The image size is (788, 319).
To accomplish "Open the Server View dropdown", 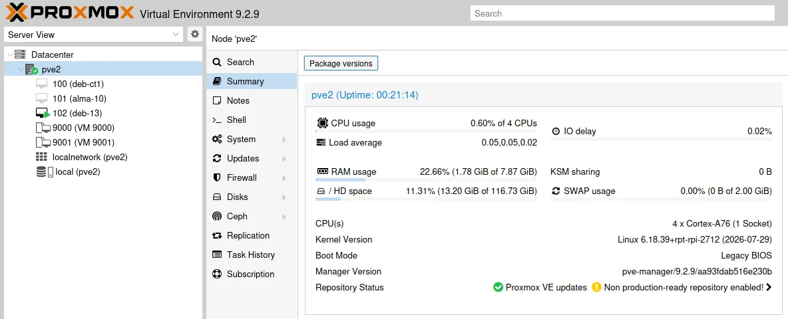I will [176, 35].
